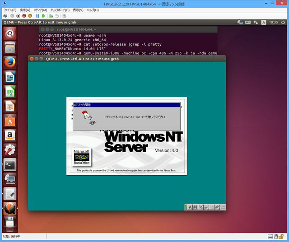289x242 pixels.
Task: Click the QEMU window title bar
Action: tap(127, 59)
